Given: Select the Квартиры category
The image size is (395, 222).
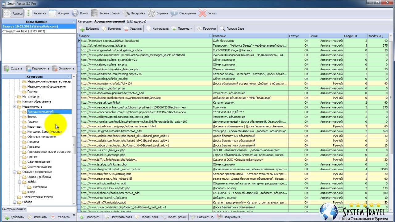Looking at the screenshot, I should click(x=34, y=127).
